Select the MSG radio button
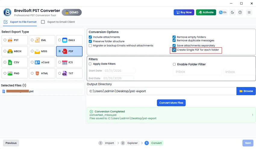Image resolution: width=256 pixels, height=149 pixels. (x=32, y=51)
